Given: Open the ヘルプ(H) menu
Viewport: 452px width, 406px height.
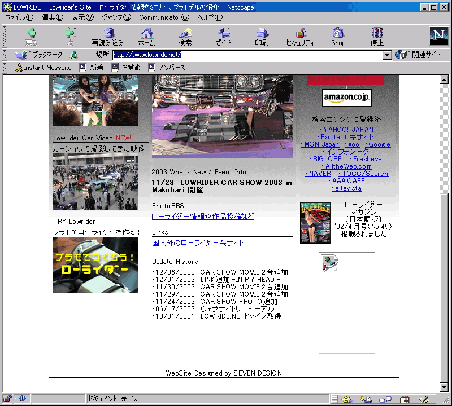Looking at the screenshot, I should pyautogui.click(x=210, y=17).
